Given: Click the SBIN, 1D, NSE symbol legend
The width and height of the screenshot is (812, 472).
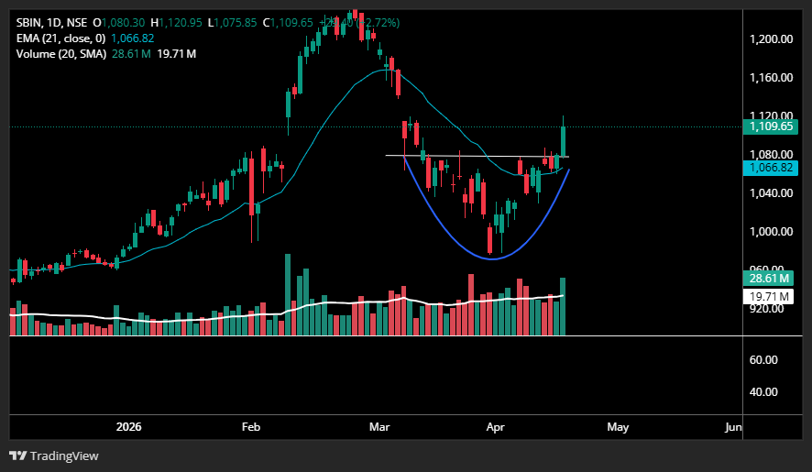Looking at the screenshot, I should (52, 23).
